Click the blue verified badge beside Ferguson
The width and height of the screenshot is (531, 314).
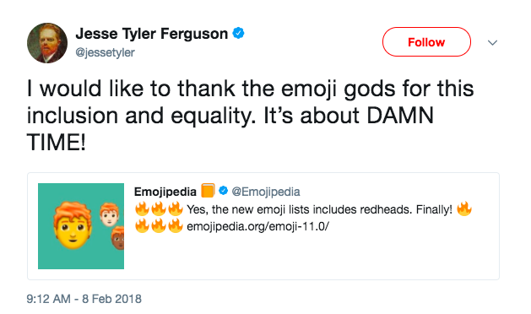coord(238,33)
